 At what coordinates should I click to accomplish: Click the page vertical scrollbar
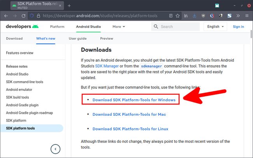coord(251,34)
